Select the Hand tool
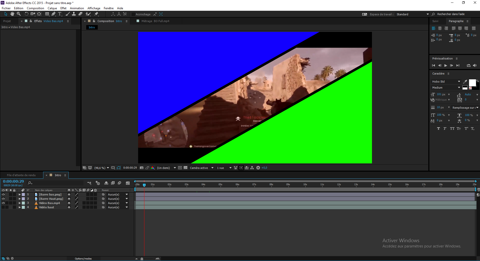Image resolution: width=480 pixels, height=261 pixels. click(12, 14)
